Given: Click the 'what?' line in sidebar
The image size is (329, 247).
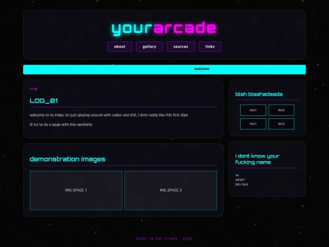Looking at the screenshot, I should pyautogui.click(x=240, y=180).
